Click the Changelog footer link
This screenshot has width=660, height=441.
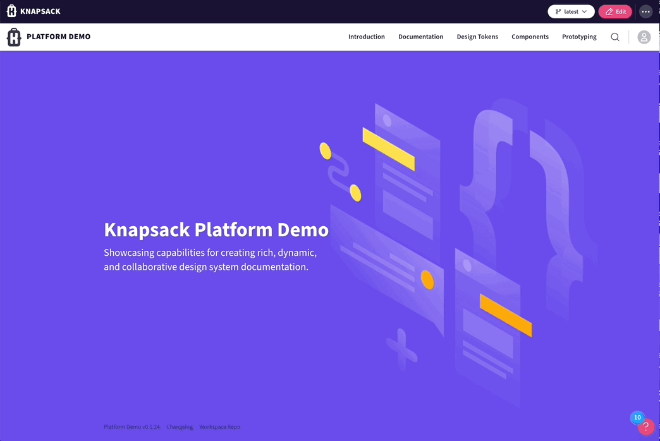coord(180,427)
